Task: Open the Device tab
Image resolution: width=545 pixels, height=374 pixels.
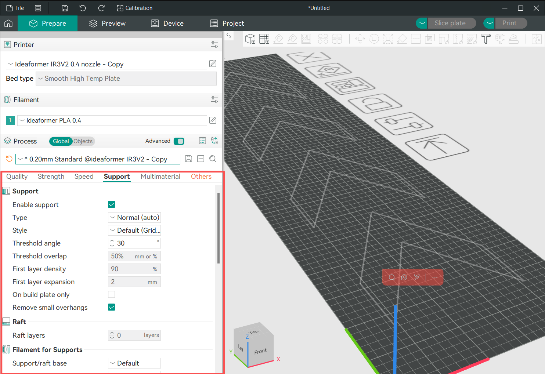Action: pyautogui.click(x=167, y=23)
